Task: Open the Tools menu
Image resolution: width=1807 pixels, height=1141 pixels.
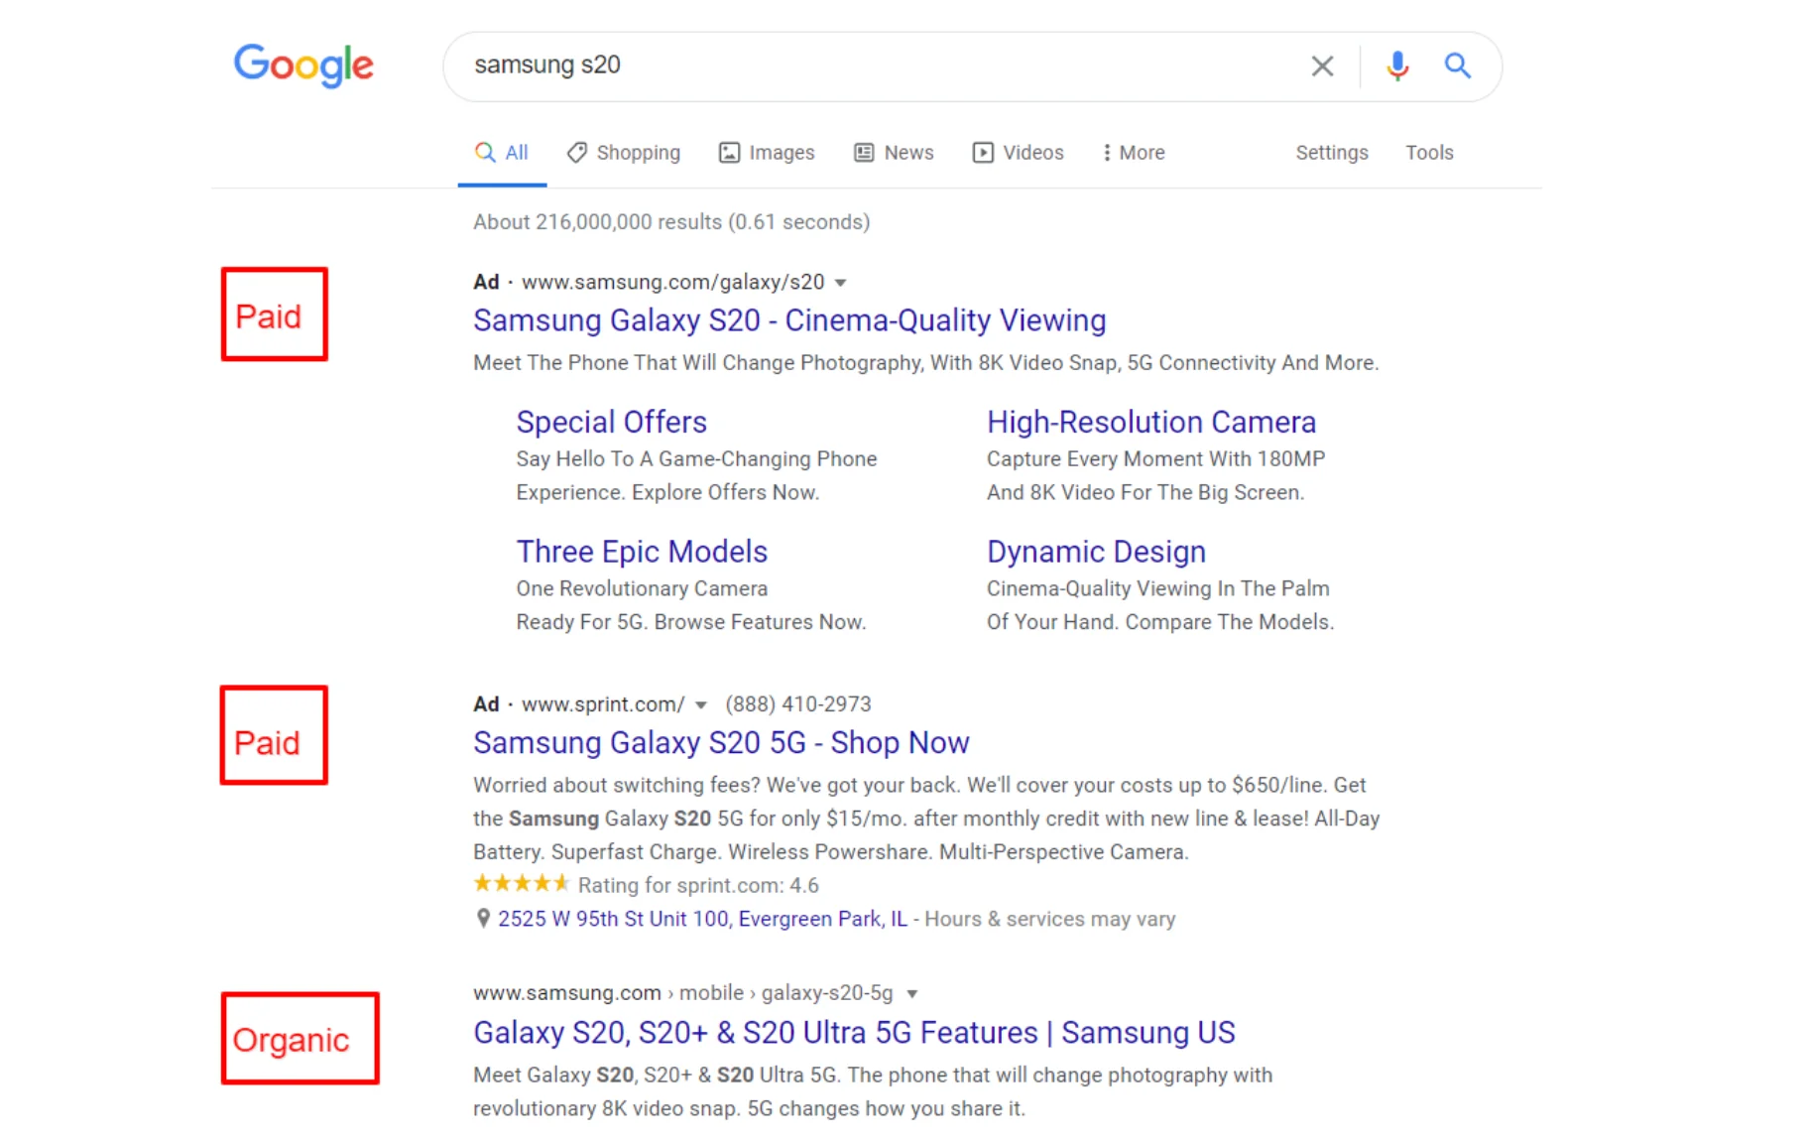Action: coord(1428,152)
